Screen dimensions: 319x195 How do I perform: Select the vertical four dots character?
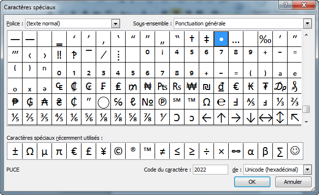click(x=118, y=55)
